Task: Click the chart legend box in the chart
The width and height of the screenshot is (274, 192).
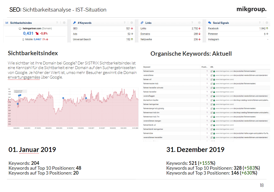Action: [20, 91]
